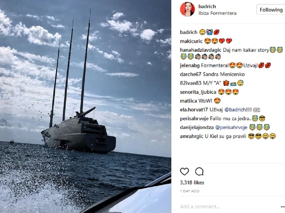Open hanahadziavdagic's profile link
This screenshot has width=285, height=213.
pos(200,50)
